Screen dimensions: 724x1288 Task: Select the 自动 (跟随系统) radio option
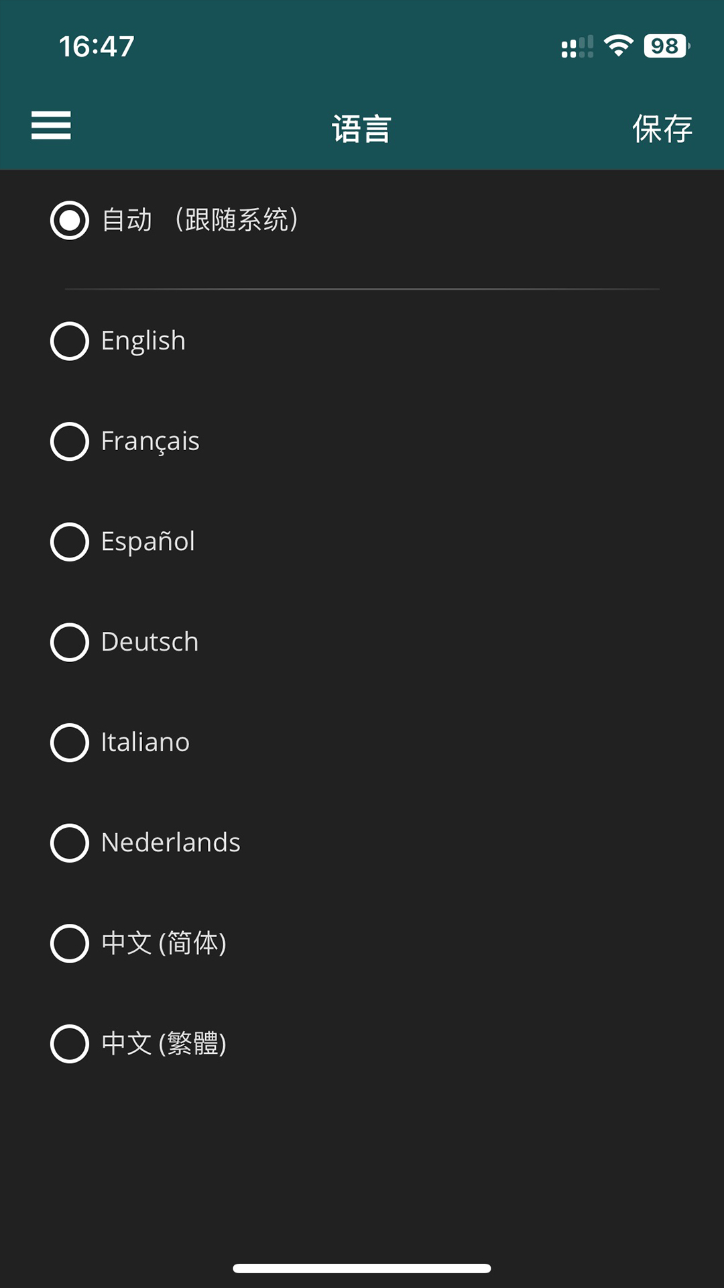pyautogui.click(x=70, y=220)
